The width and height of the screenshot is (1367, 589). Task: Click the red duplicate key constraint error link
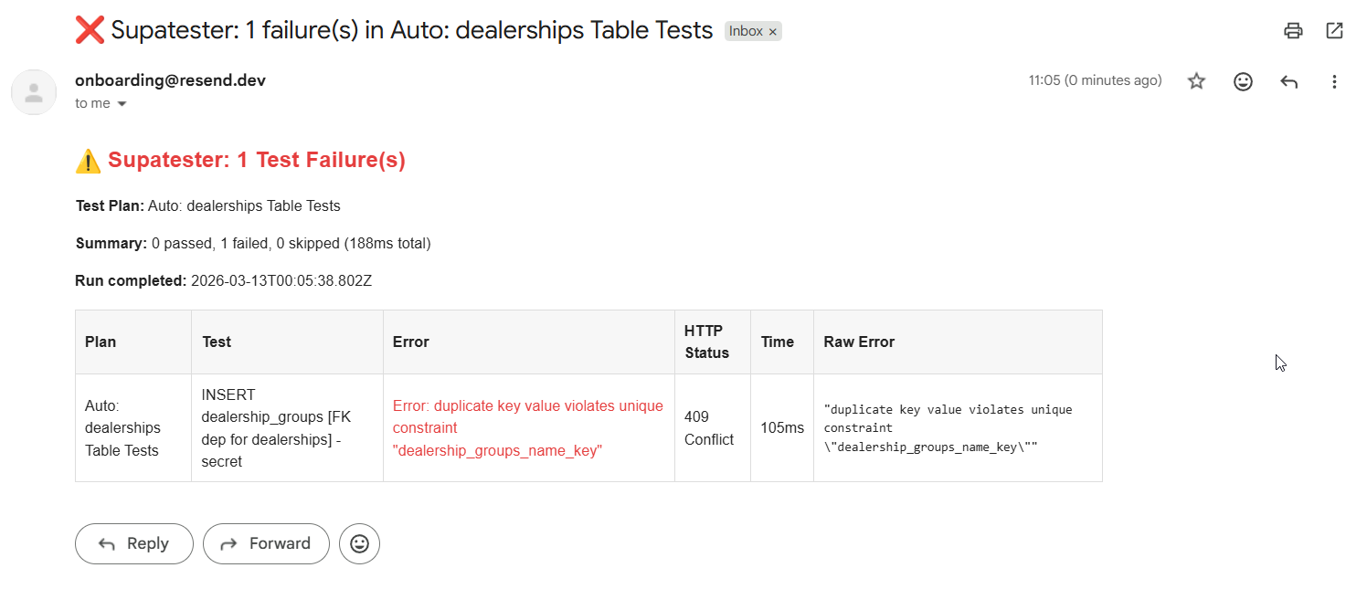pyautogui.click(x=528, y=426)
